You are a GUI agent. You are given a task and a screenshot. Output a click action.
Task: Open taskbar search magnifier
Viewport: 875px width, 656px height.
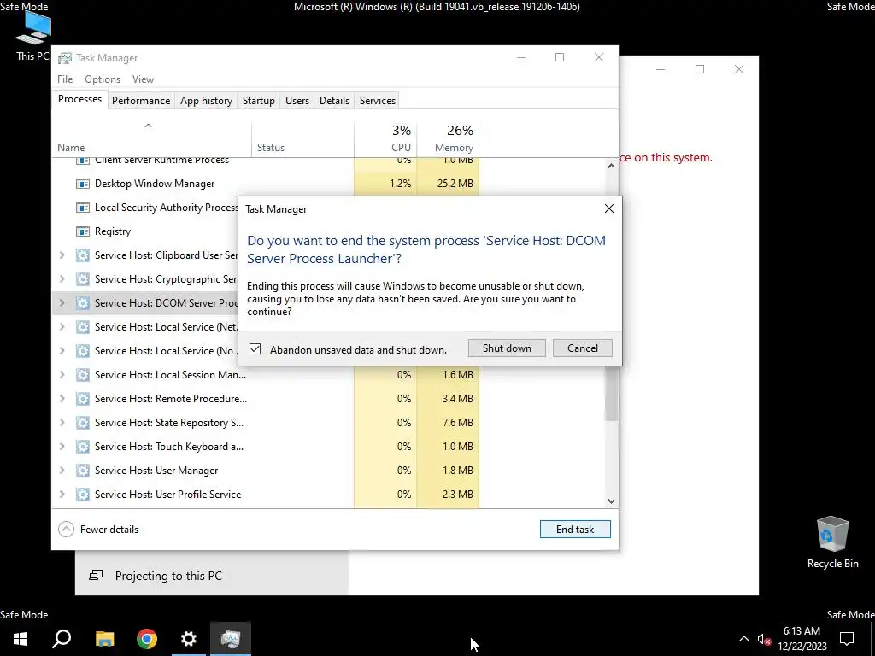(62, 639)
